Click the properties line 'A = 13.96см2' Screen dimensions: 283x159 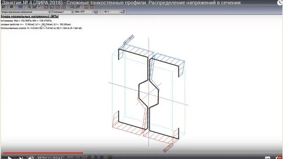point(27,24)
